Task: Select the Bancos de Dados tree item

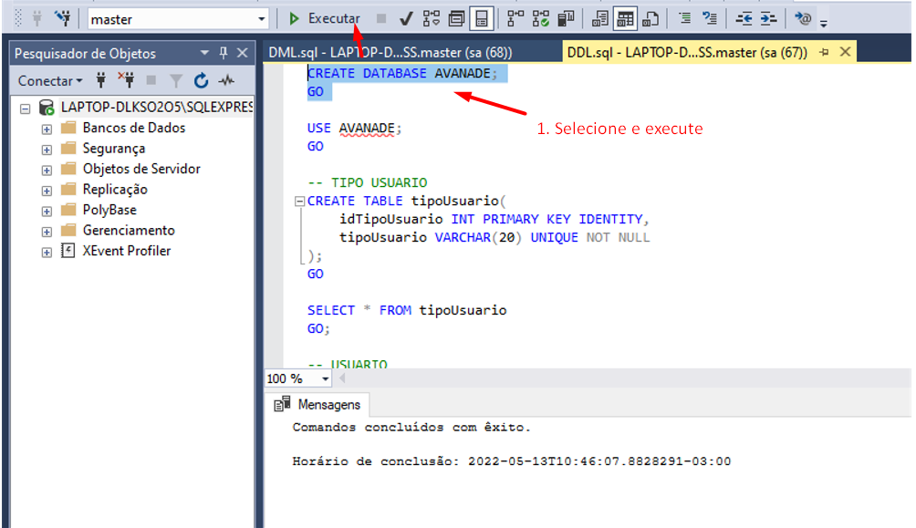Action: pos(134,128)
